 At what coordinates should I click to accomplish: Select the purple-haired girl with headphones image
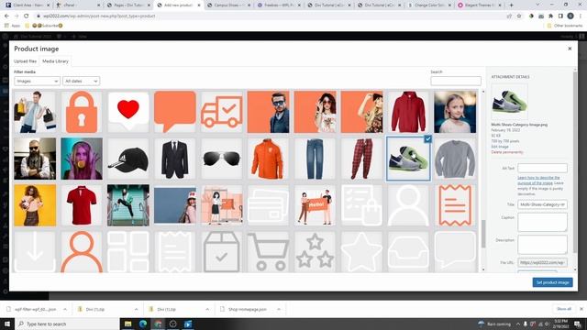coord(82,159)
